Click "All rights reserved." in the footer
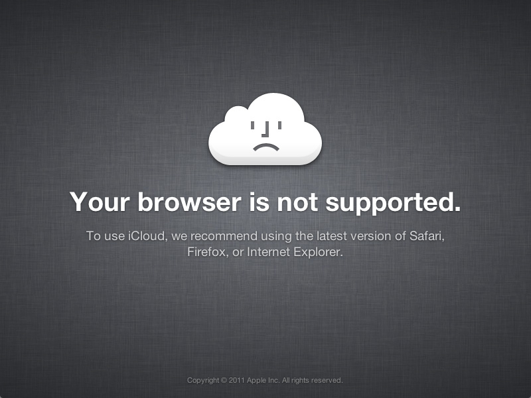This screenshot has height=398, width=531. click(312, 380)
